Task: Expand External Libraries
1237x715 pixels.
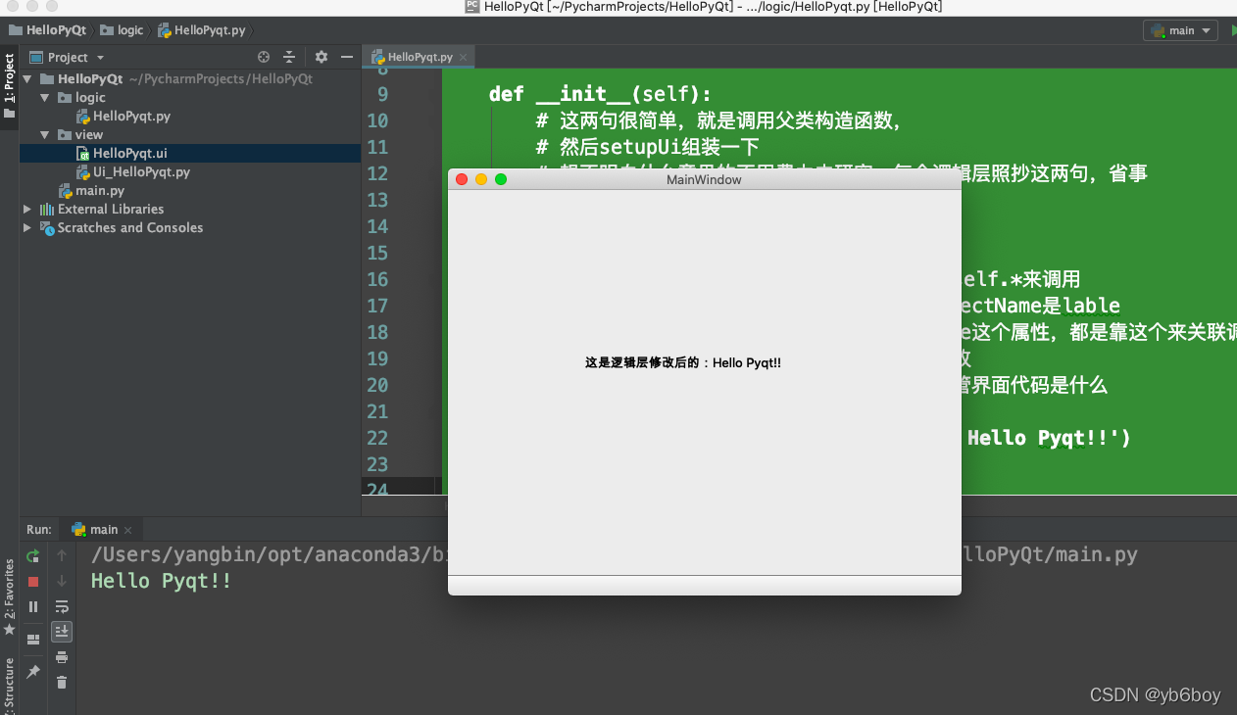Action: pyautogui.click(x=27, y=209)
